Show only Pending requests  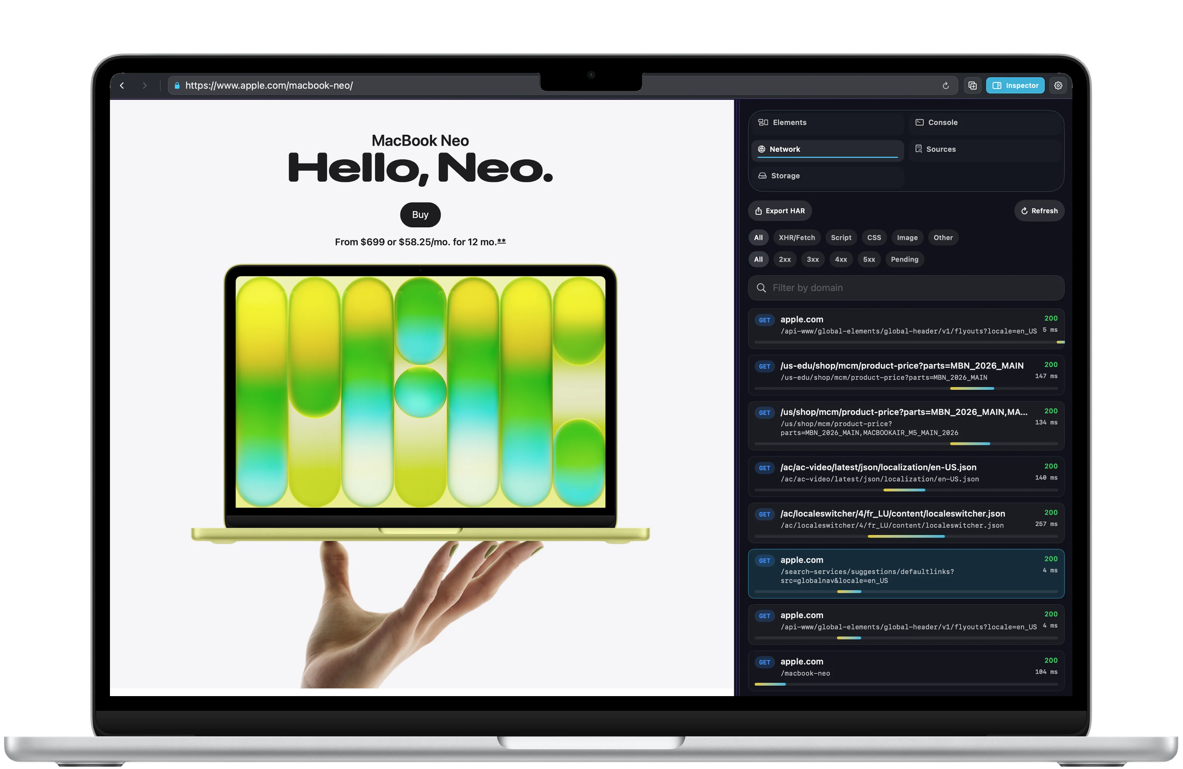click(904, 259)
